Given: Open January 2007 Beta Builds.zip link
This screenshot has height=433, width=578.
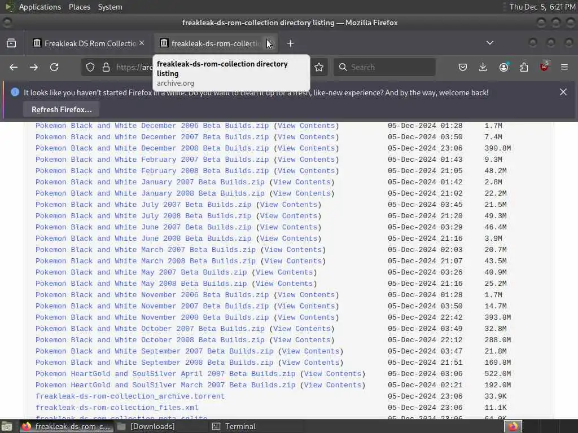Looking at the screenshot, I should 150,182.
